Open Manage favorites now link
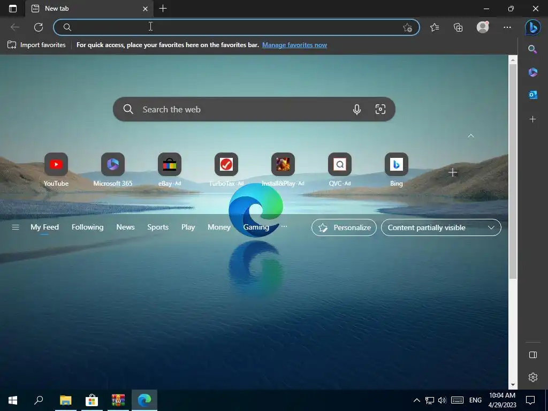This screenshot has width=548, height=411. click(x=294, y=45)
